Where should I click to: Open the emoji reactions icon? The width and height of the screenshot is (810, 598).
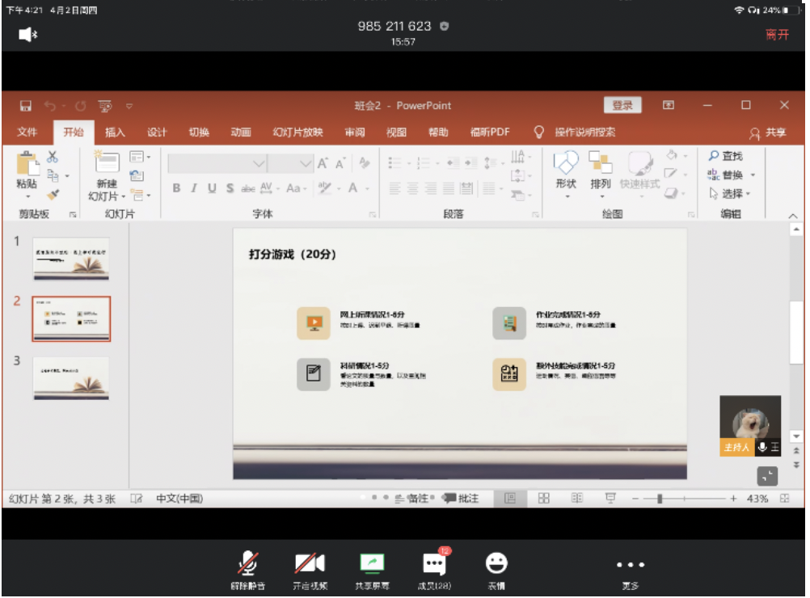click(496, 563)
